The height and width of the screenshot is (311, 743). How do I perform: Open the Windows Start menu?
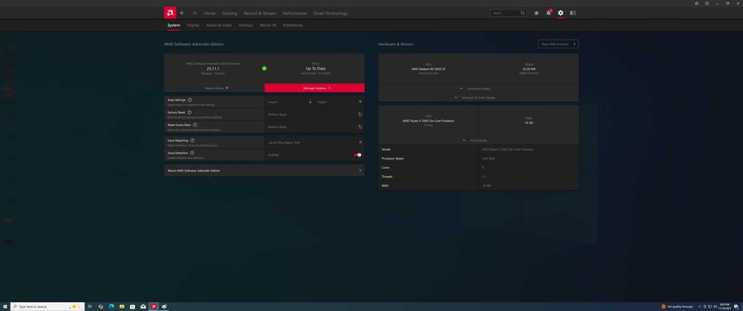point(4,307)
